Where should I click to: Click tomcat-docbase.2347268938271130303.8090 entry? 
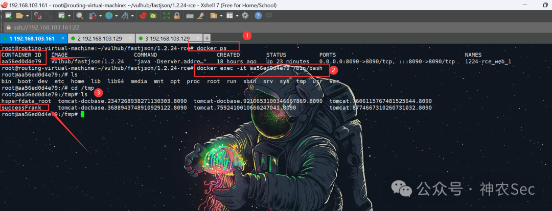(x=123, y=101)
